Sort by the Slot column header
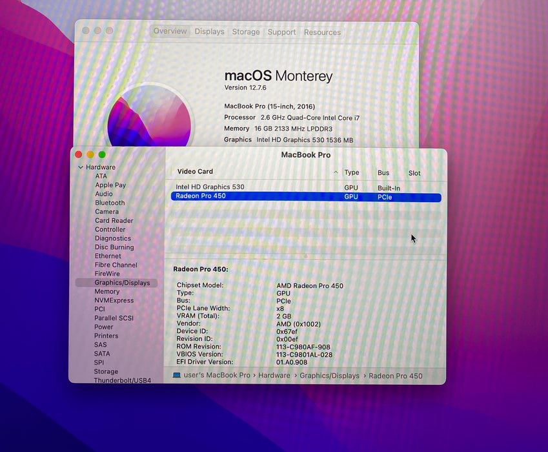 [x=414, y=173]
